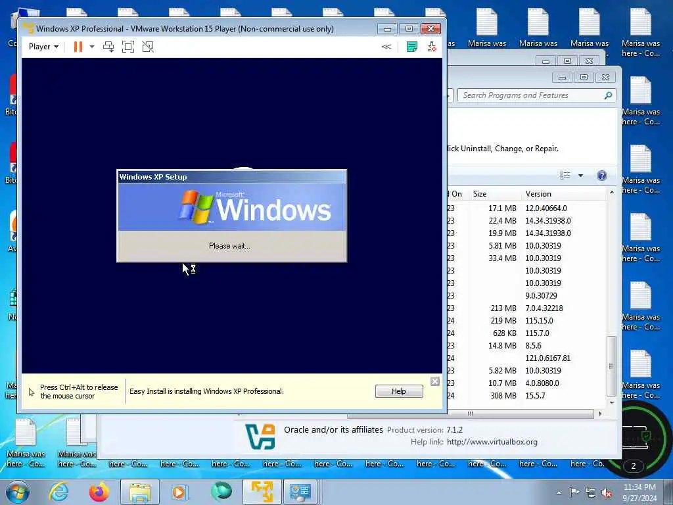The image size is (673, 505).
Task: Pause the virtual machine with the pause icon
Action: [x=78, y=47]
